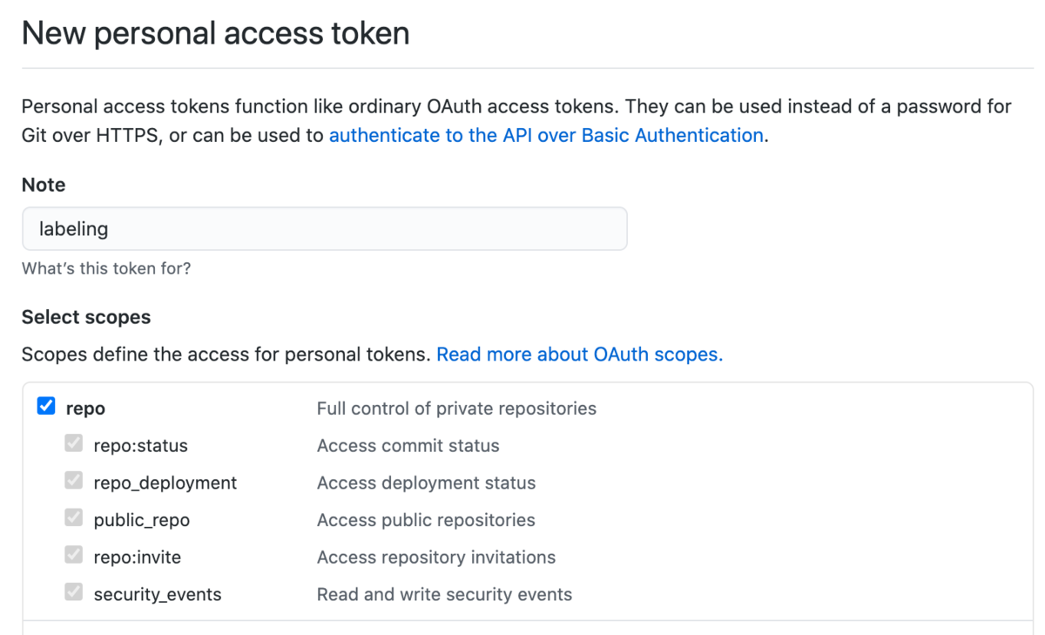
Task: Click the "security_events" scope label
Action: point(158,595)
